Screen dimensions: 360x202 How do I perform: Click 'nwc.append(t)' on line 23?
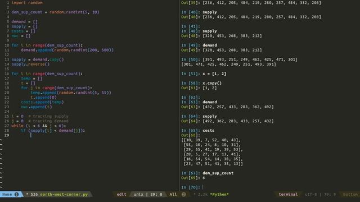36,107
